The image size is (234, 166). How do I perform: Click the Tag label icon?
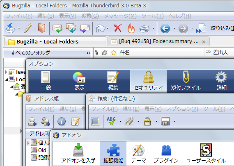[100, 28]
